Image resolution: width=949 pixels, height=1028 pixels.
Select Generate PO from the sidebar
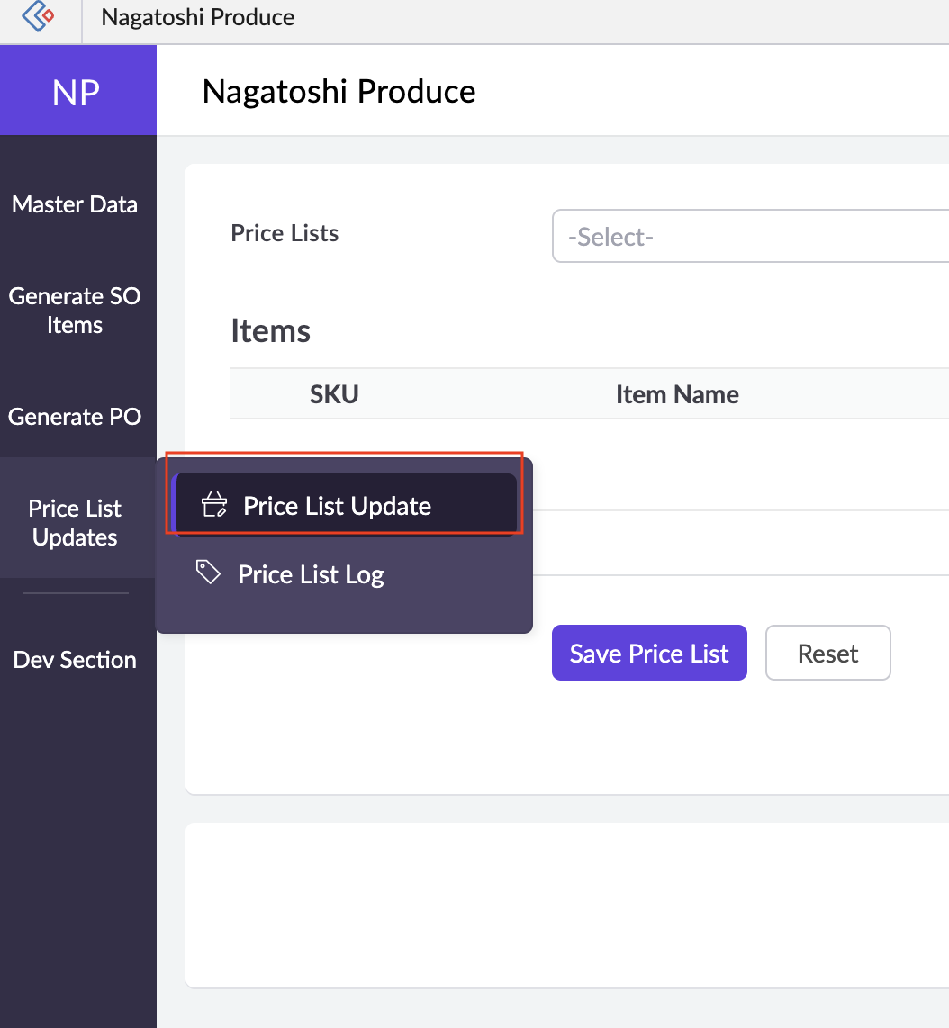(x=75, y=417)
